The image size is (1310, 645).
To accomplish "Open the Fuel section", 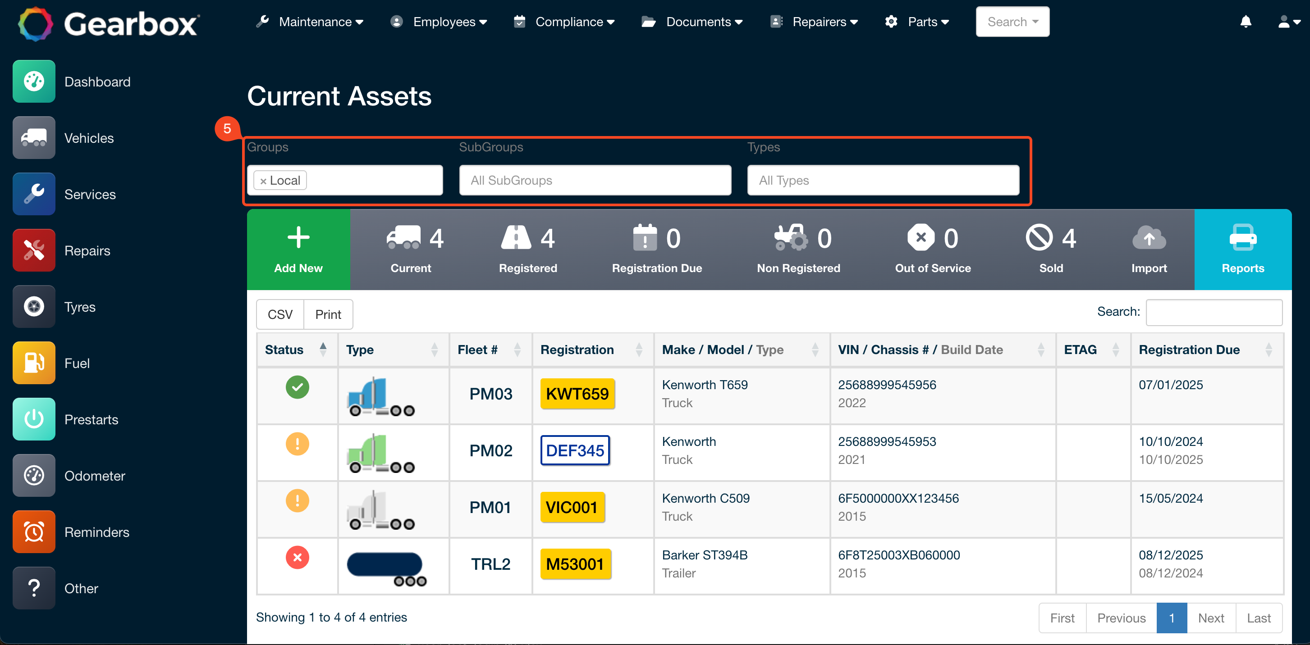I will pyautogui.click(x=33, y=363).
